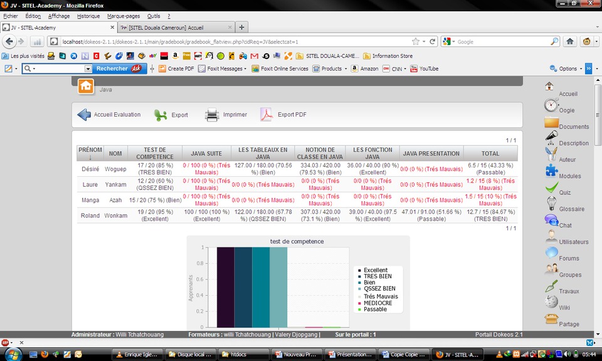Viewport: 602px width, 361px height.
Task: Open a new tab with plus button
Action: point(241,27)
